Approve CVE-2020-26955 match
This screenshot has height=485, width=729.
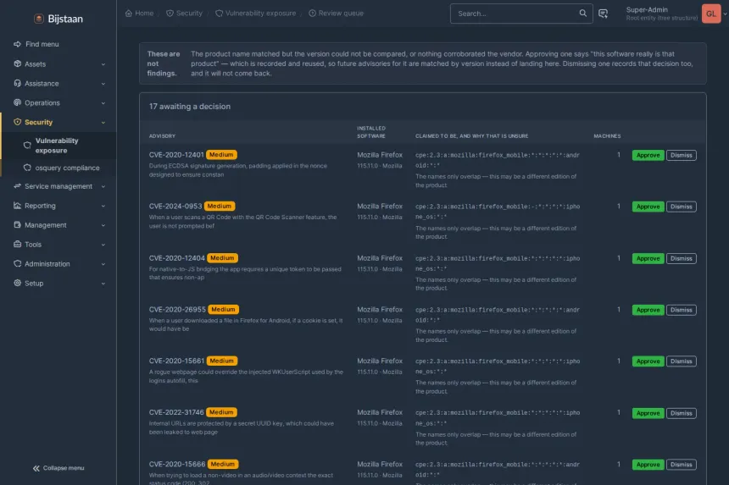point(648,310)
